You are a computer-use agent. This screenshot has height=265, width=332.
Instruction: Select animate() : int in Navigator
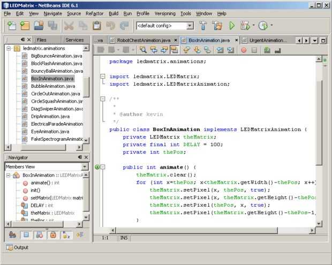pyautogui.click(x=45, y=183)
